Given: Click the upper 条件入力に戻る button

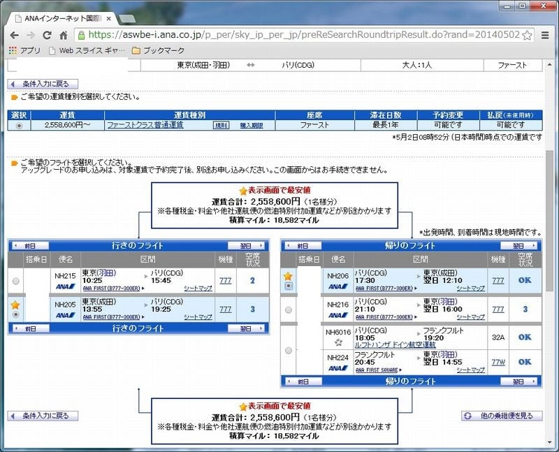Looking at the screenshot, I should [x=43, y=84].
